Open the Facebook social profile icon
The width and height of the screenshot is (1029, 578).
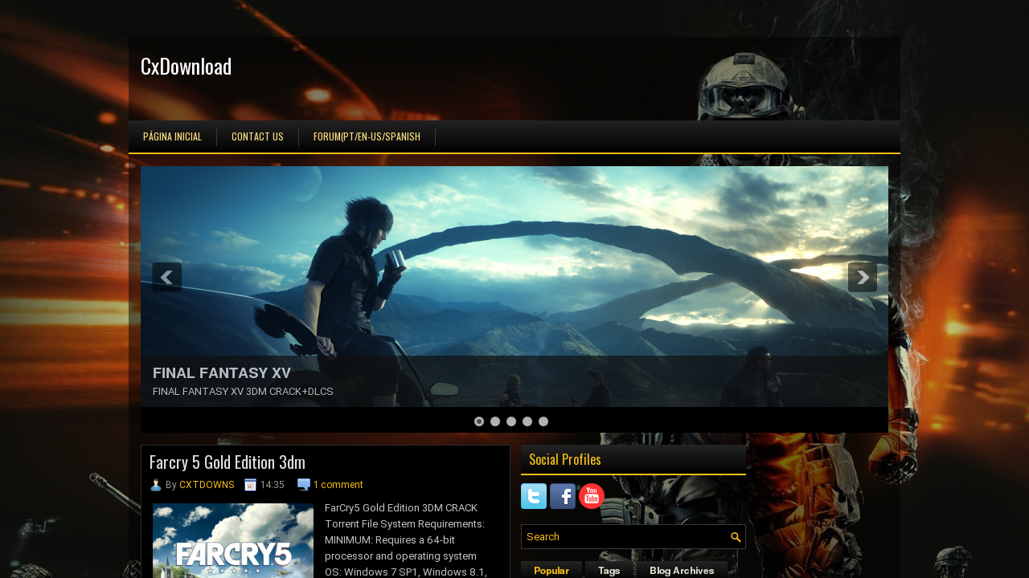[563, 496]
